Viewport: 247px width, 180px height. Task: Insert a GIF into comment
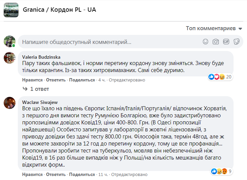tap(226, 42)
